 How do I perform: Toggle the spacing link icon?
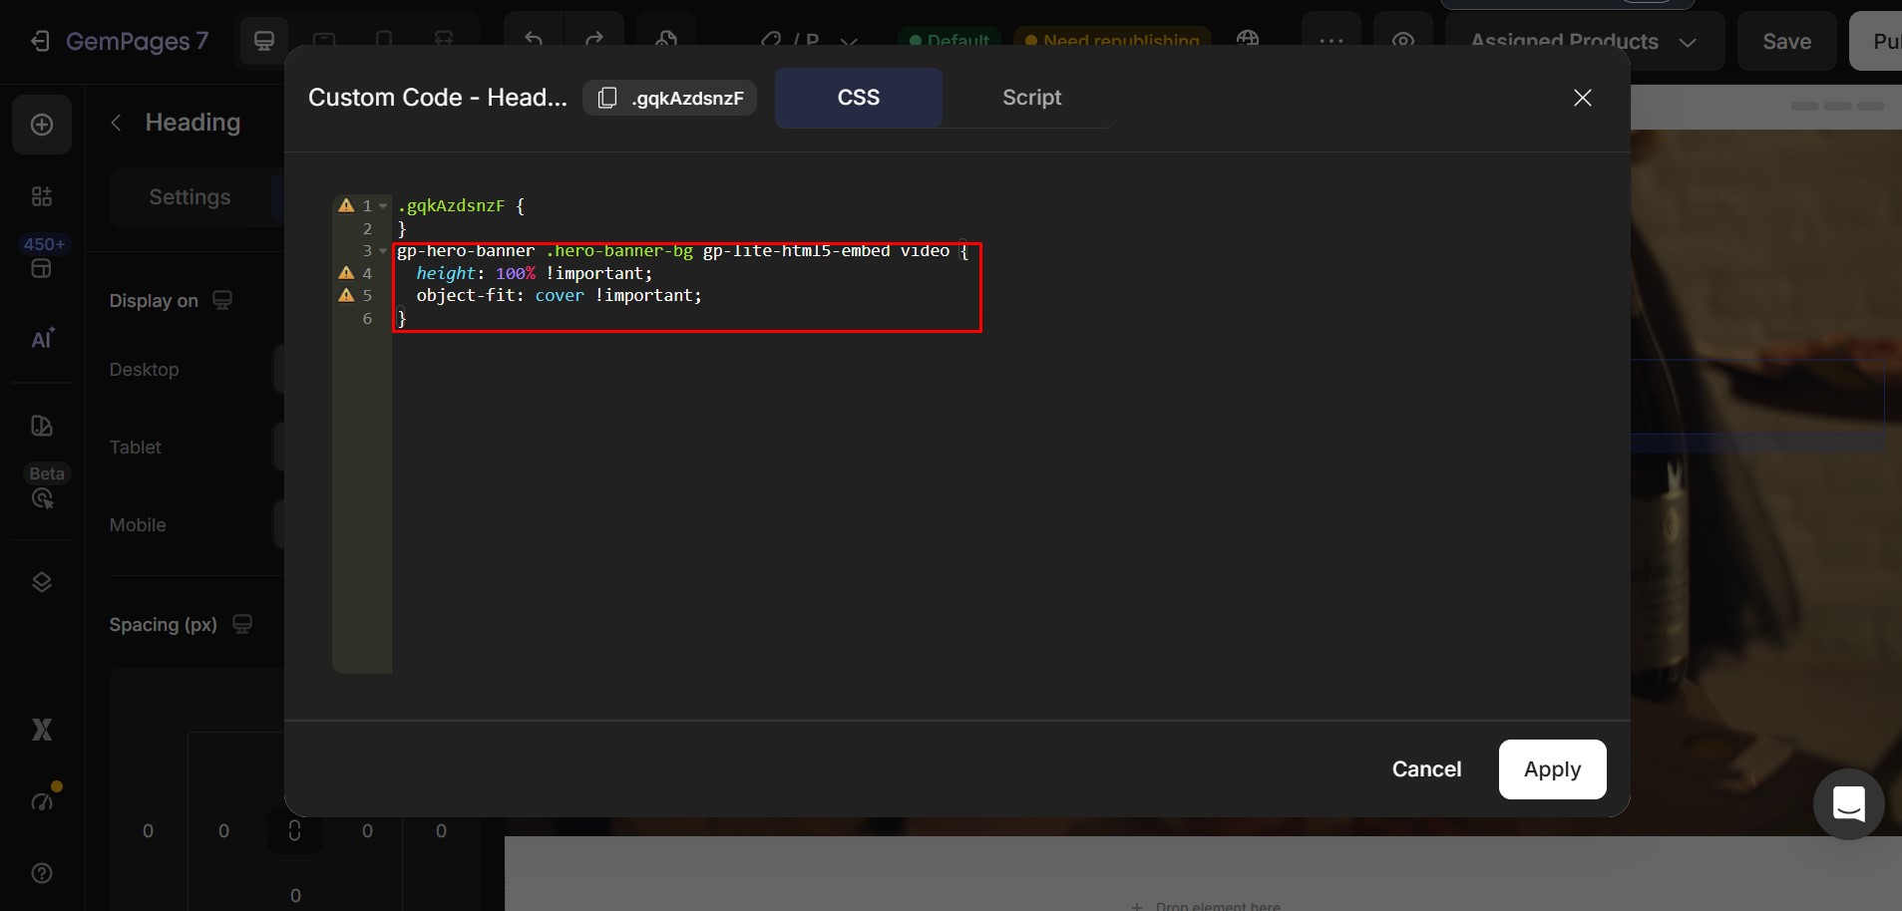pyautogui.click(x=295, y=830)
